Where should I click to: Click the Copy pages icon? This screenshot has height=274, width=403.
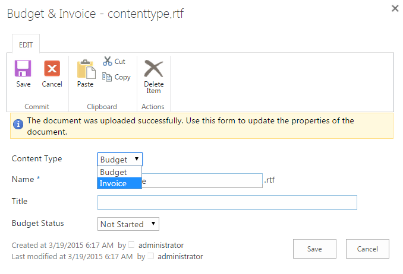tap(108, 77)
